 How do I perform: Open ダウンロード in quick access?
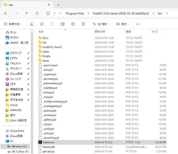pyautogui.click(x=14, y=69)
